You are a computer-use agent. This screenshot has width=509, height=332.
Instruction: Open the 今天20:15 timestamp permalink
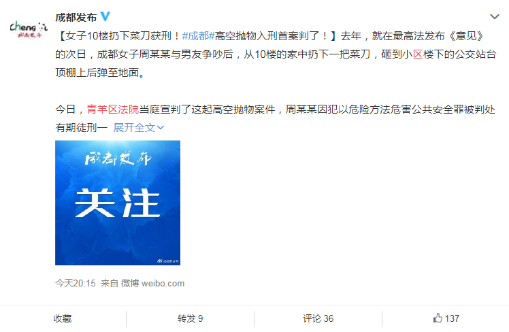76,283
